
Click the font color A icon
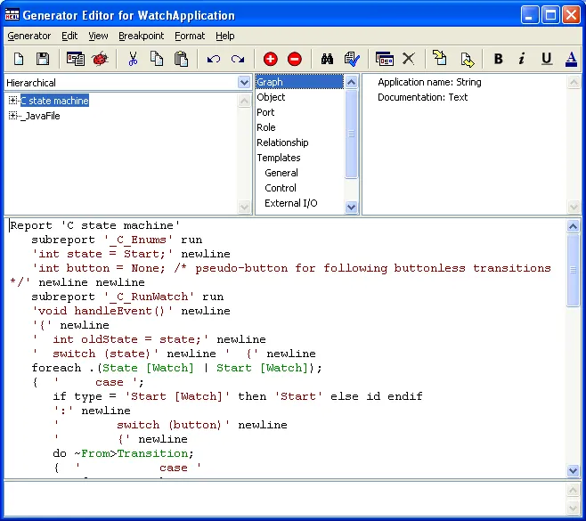click(x=571, y=59)
